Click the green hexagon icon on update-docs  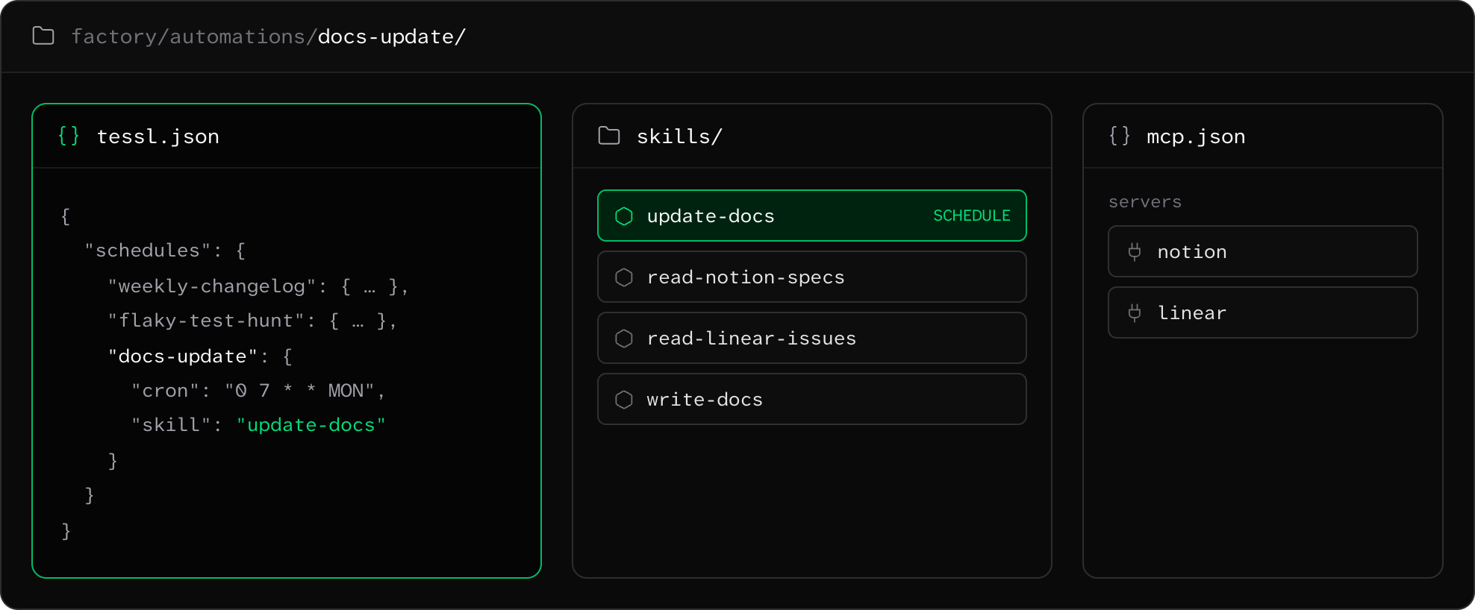coord(624,216)
